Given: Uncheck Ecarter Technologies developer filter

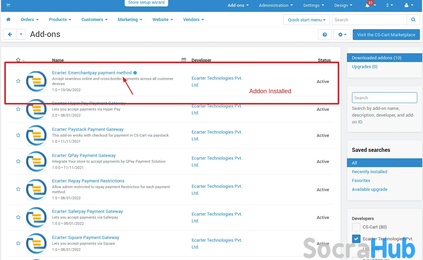Looking at the screenshot, I should [356, 239].
